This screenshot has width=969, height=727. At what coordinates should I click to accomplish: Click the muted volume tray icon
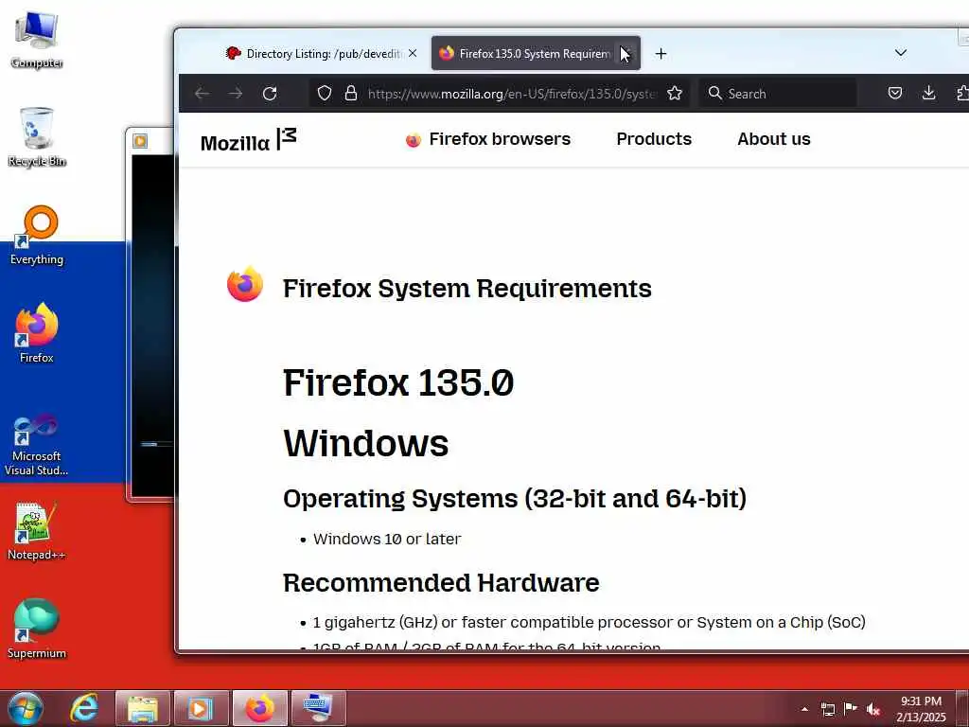tap(873, 709)
